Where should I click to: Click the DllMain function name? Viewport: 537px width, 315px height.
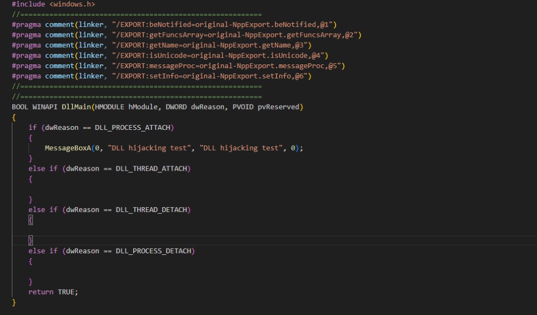tap(76, 107)
